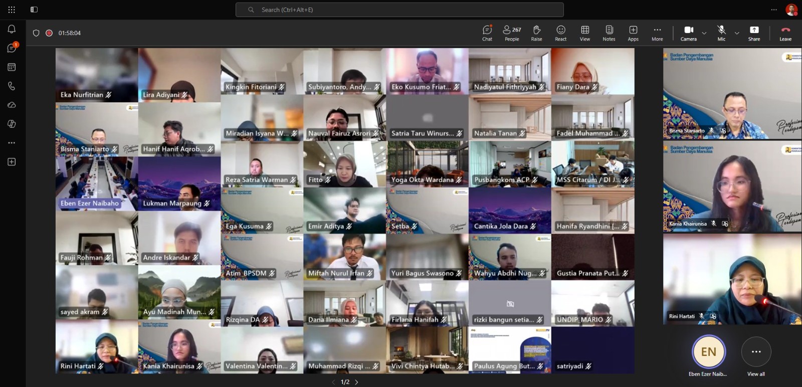802x387 pixels.
Task: Click the Share screen button
Action: (x=754, y=33)
